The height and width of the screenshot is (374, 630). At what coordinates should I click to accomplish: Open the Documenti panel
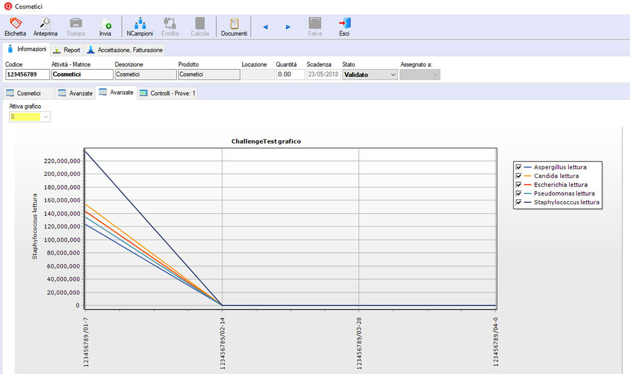(234, 26)
